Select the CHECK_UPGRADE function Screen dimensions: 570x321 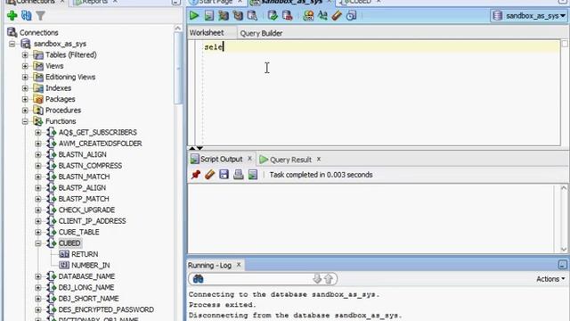point(86,210)
